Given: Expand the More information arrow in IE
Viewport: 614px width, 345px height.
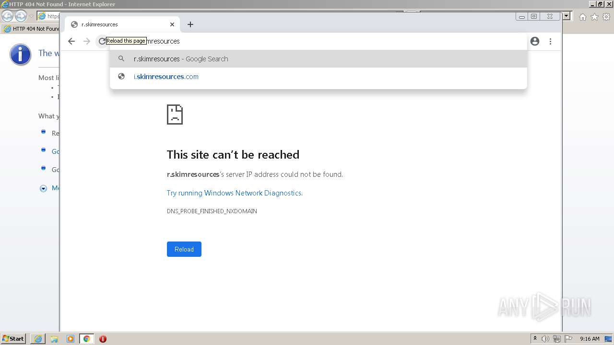Looking at the screenshot, I should click(43, 188).
